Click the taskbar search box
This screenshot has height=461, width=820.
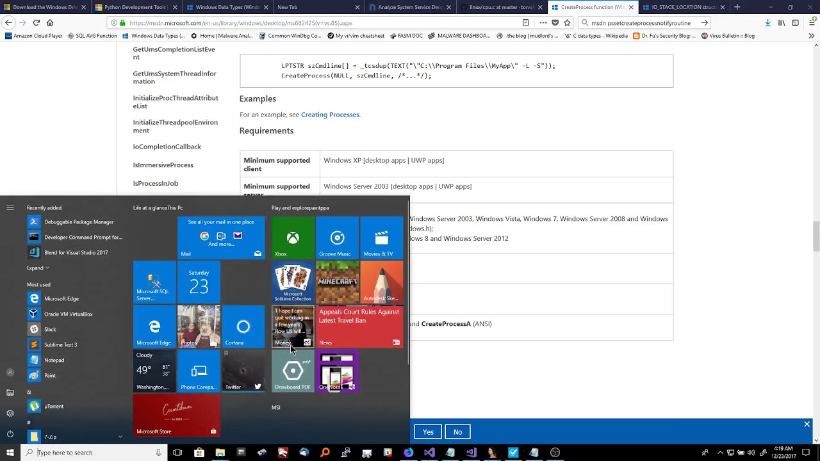(x=94, y=453)
